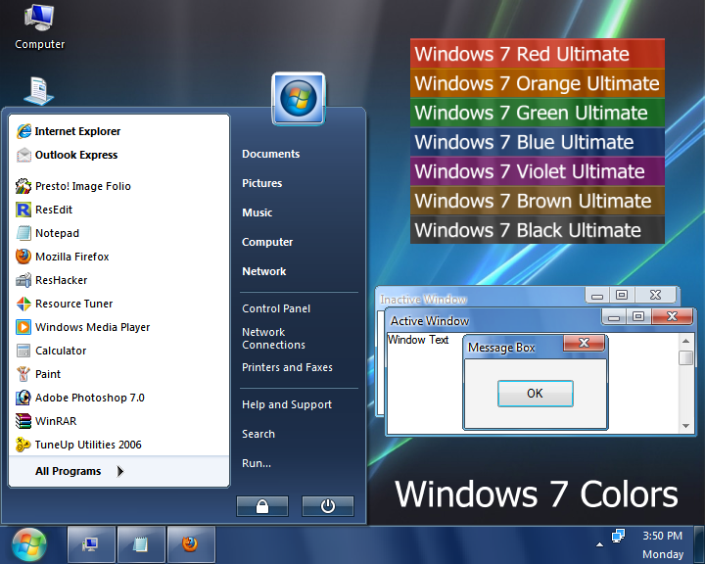This screenshot has height=564, width=705.
Task: Open Network Connections
Action: point(273,338)
